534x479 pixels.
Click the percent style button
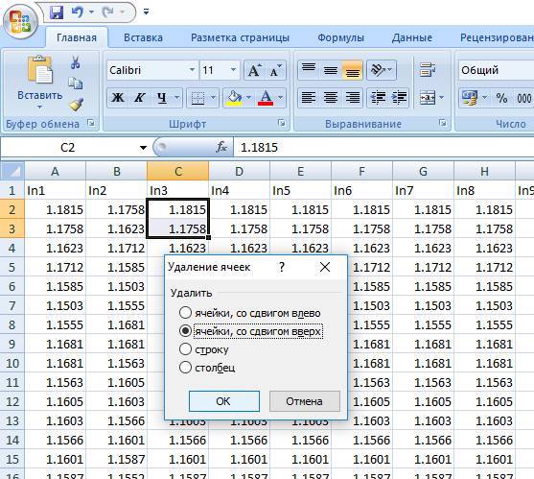pos(501,98)
